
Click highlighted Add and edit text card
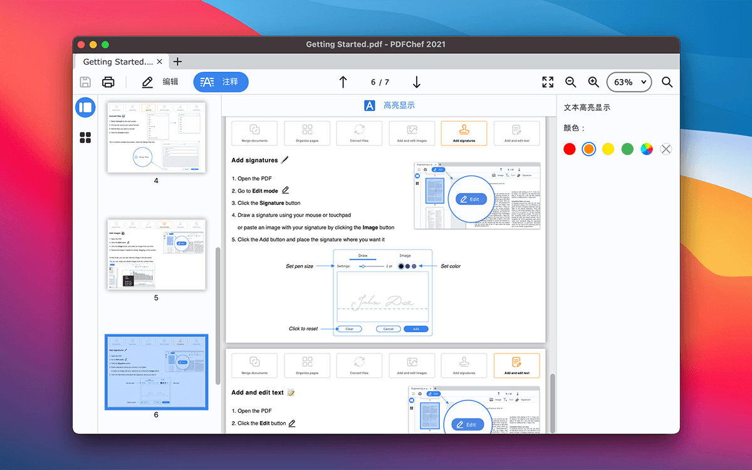pos(516,365)
